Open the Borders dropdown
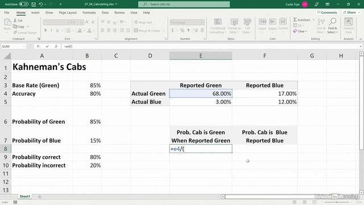The image size is (364, 205). pos(73,30)
